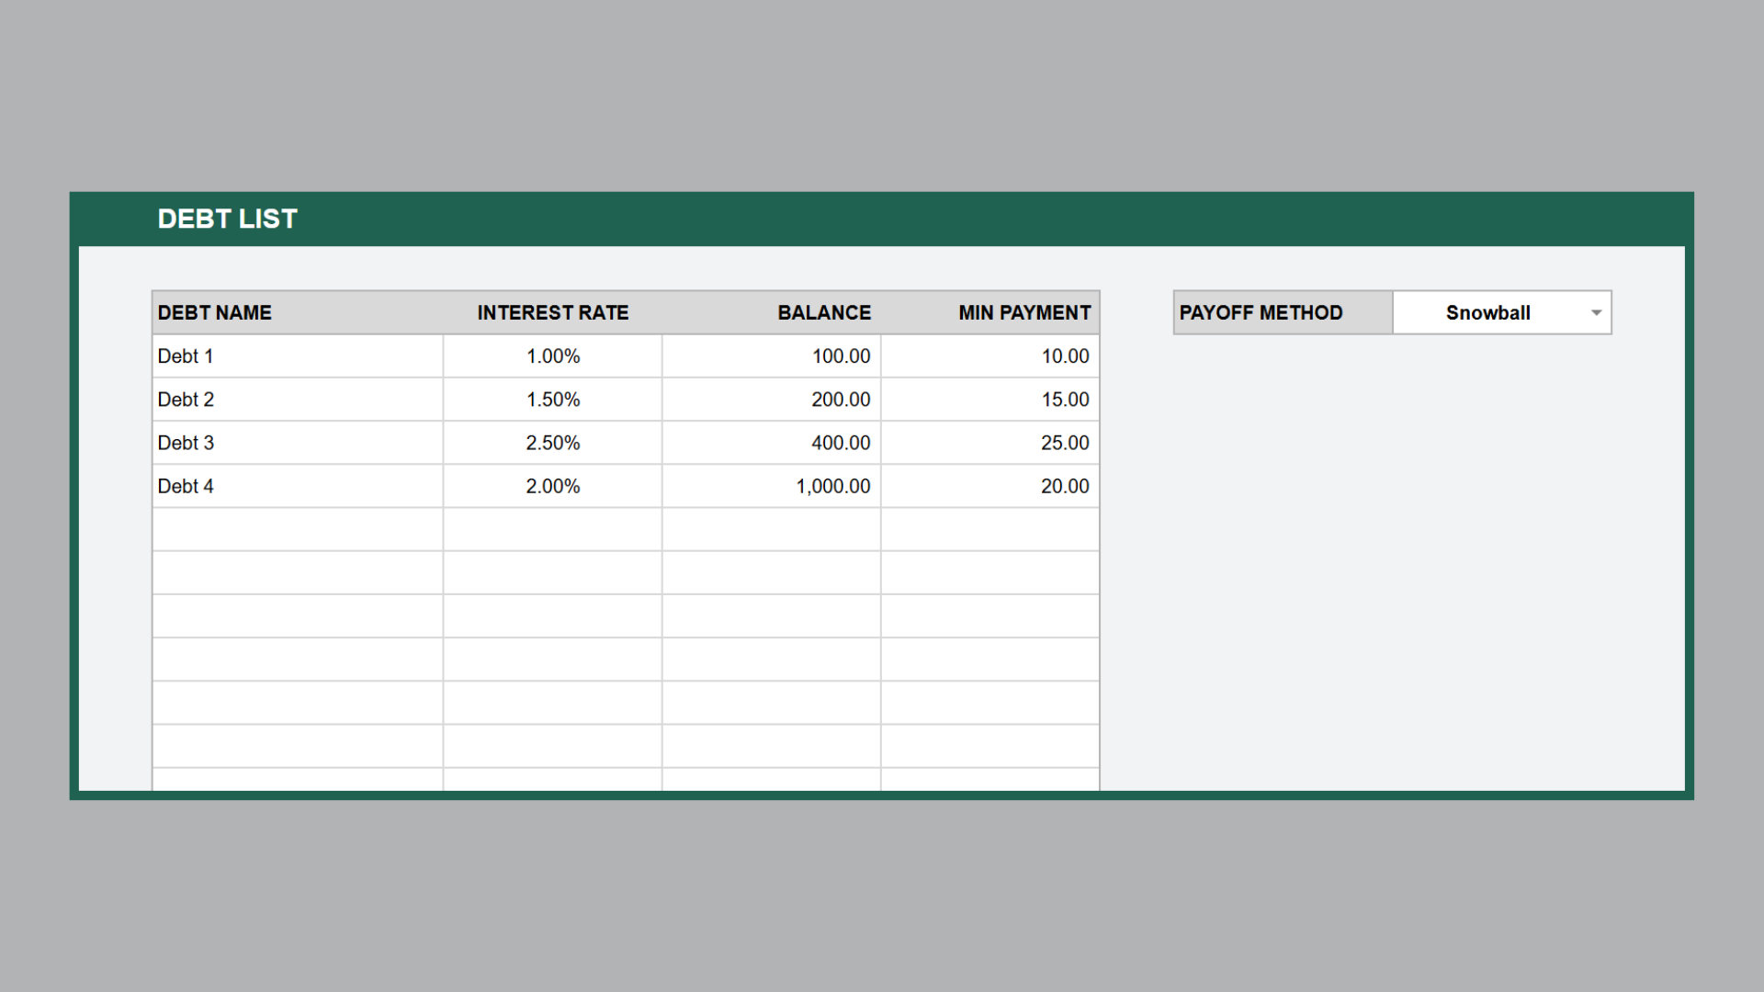Select the Snowball payoff method cell

(x=1487, y=313)
